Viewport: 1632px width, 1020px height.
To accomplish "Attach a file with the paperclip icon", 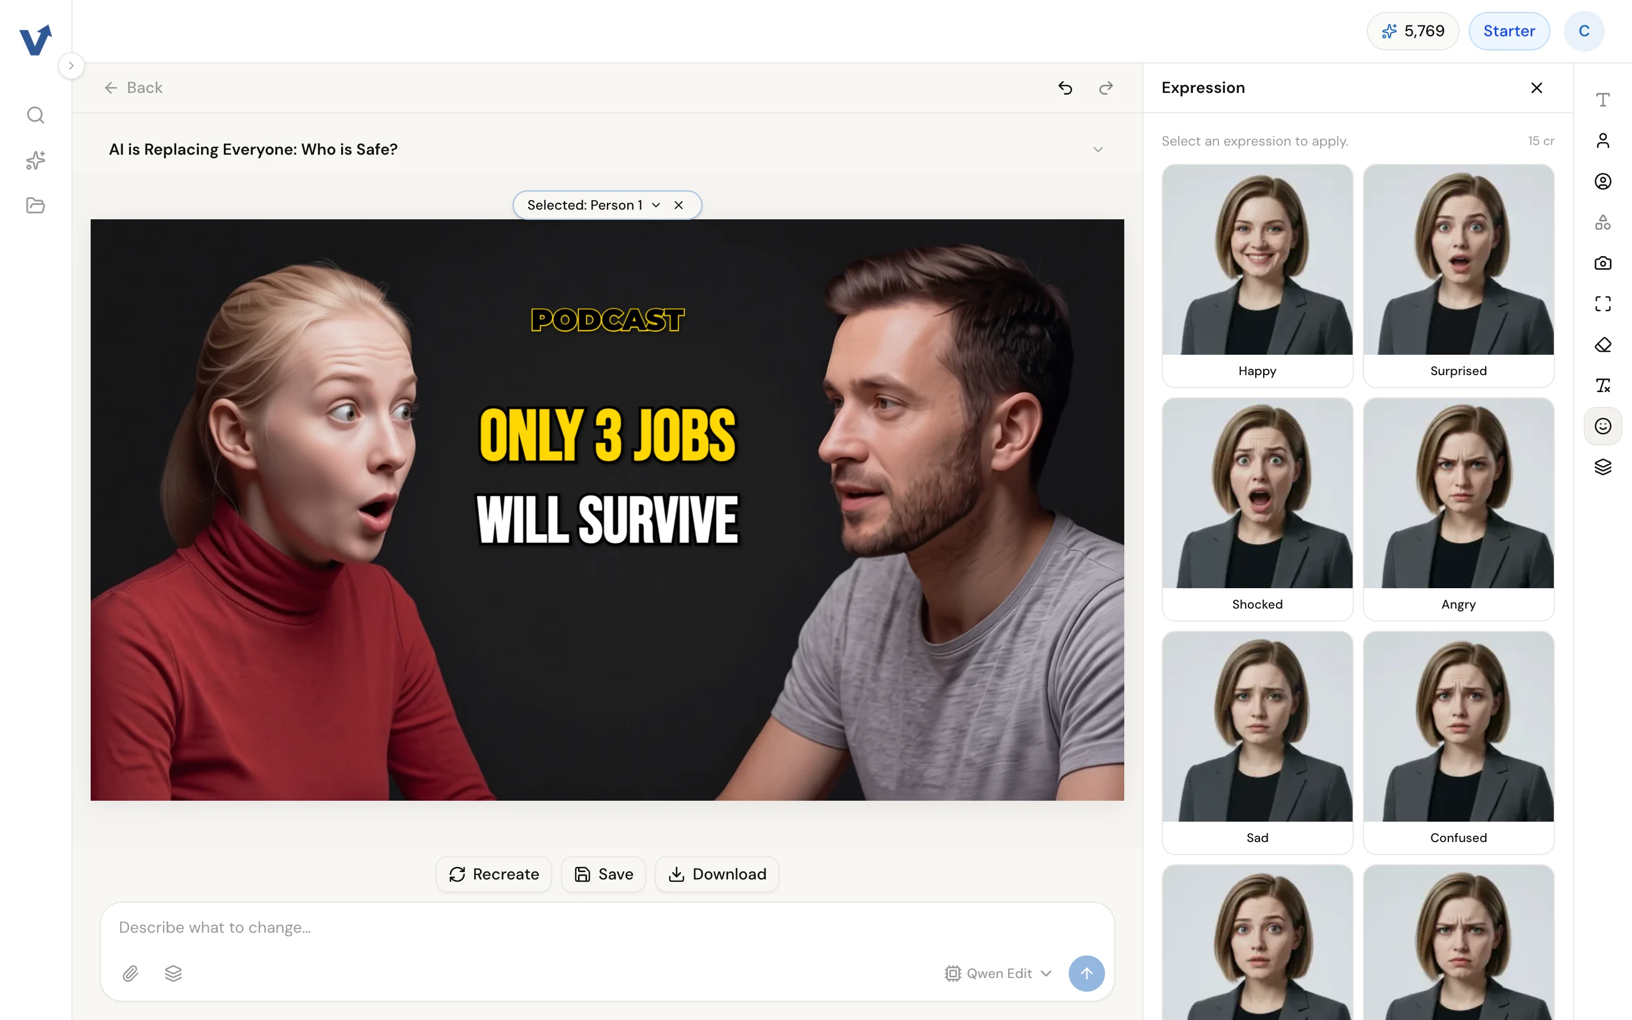I will (x=131, y=974).
